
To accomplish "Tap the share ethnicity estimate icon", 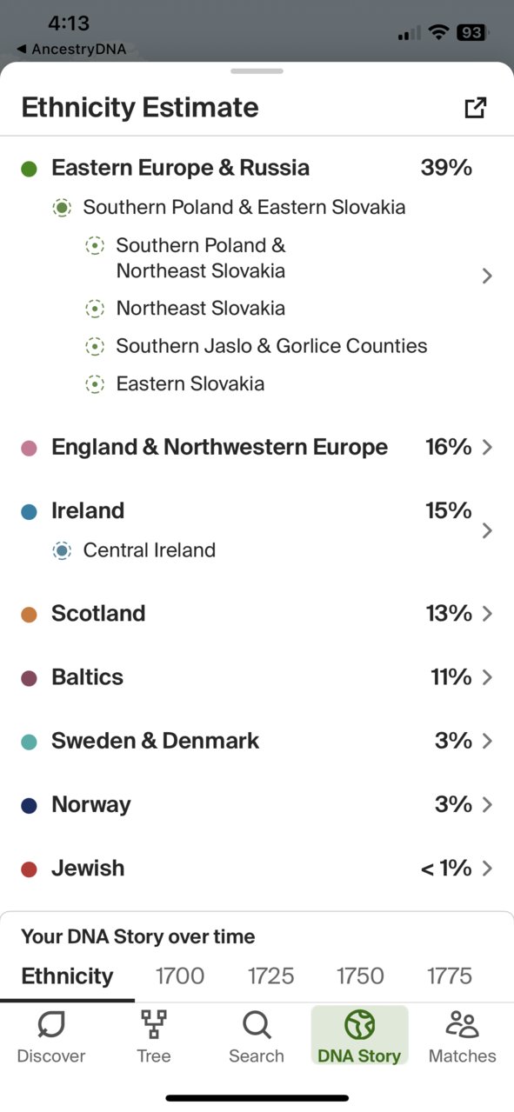I will pyautogui.click(x=476, y=108).
